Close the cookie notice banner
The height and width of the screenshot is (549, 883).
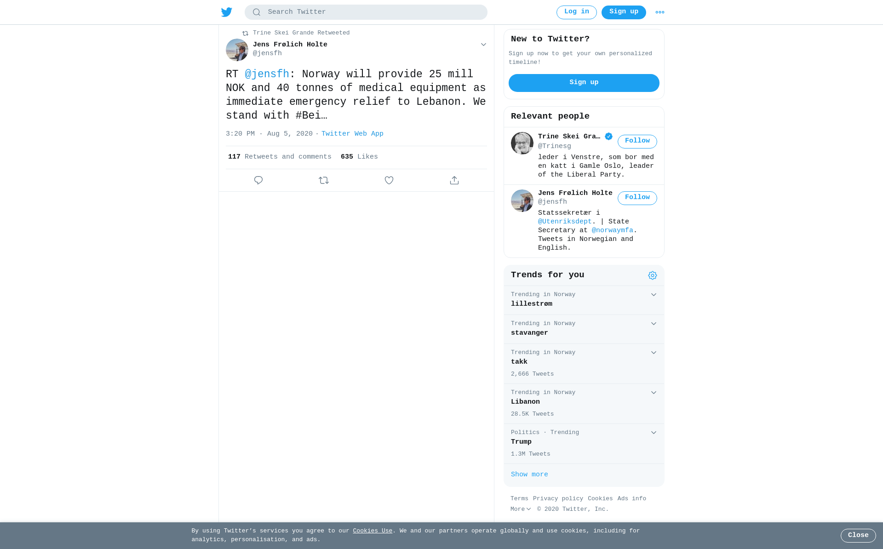[x=858, y=536]
